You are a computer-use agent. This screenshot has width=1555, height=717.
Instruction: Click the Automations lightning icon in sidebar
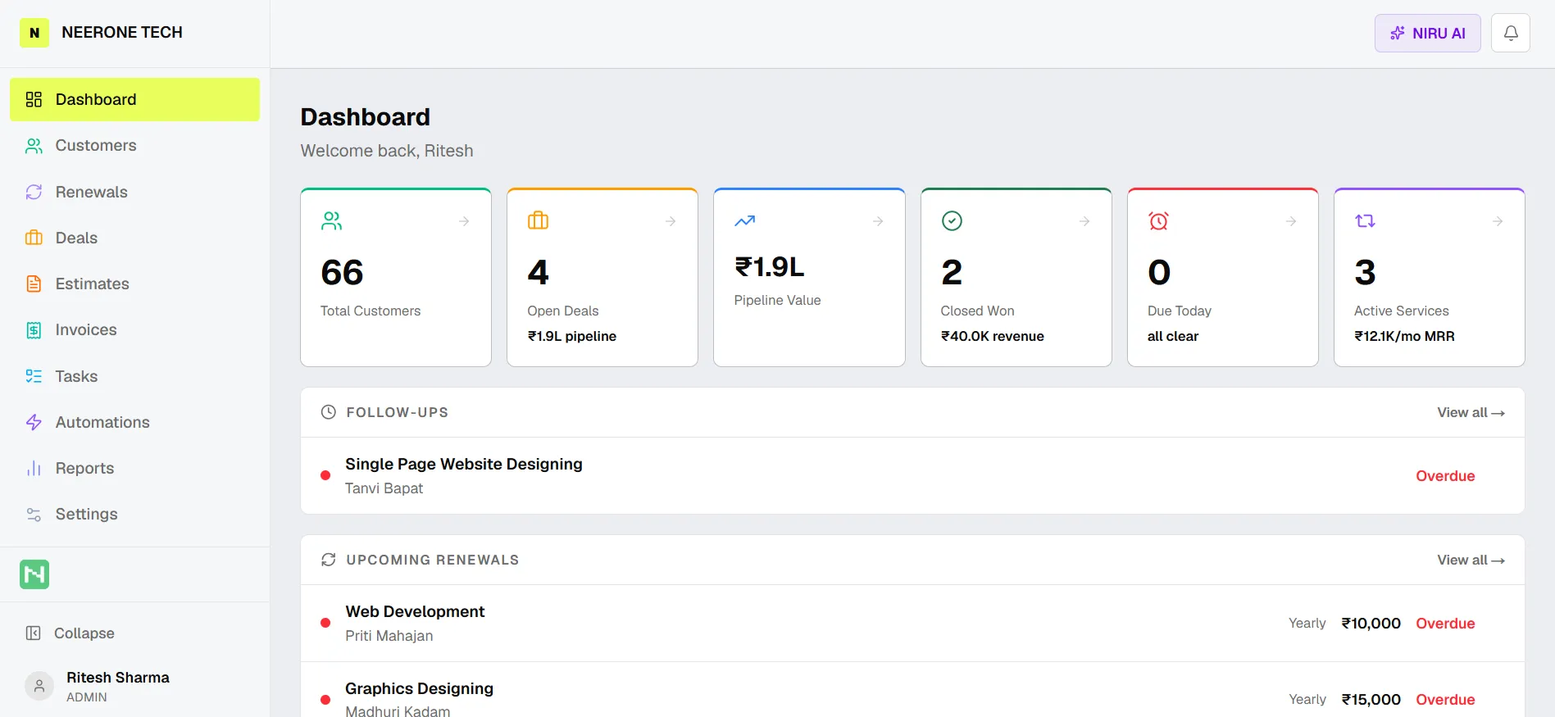34,422
